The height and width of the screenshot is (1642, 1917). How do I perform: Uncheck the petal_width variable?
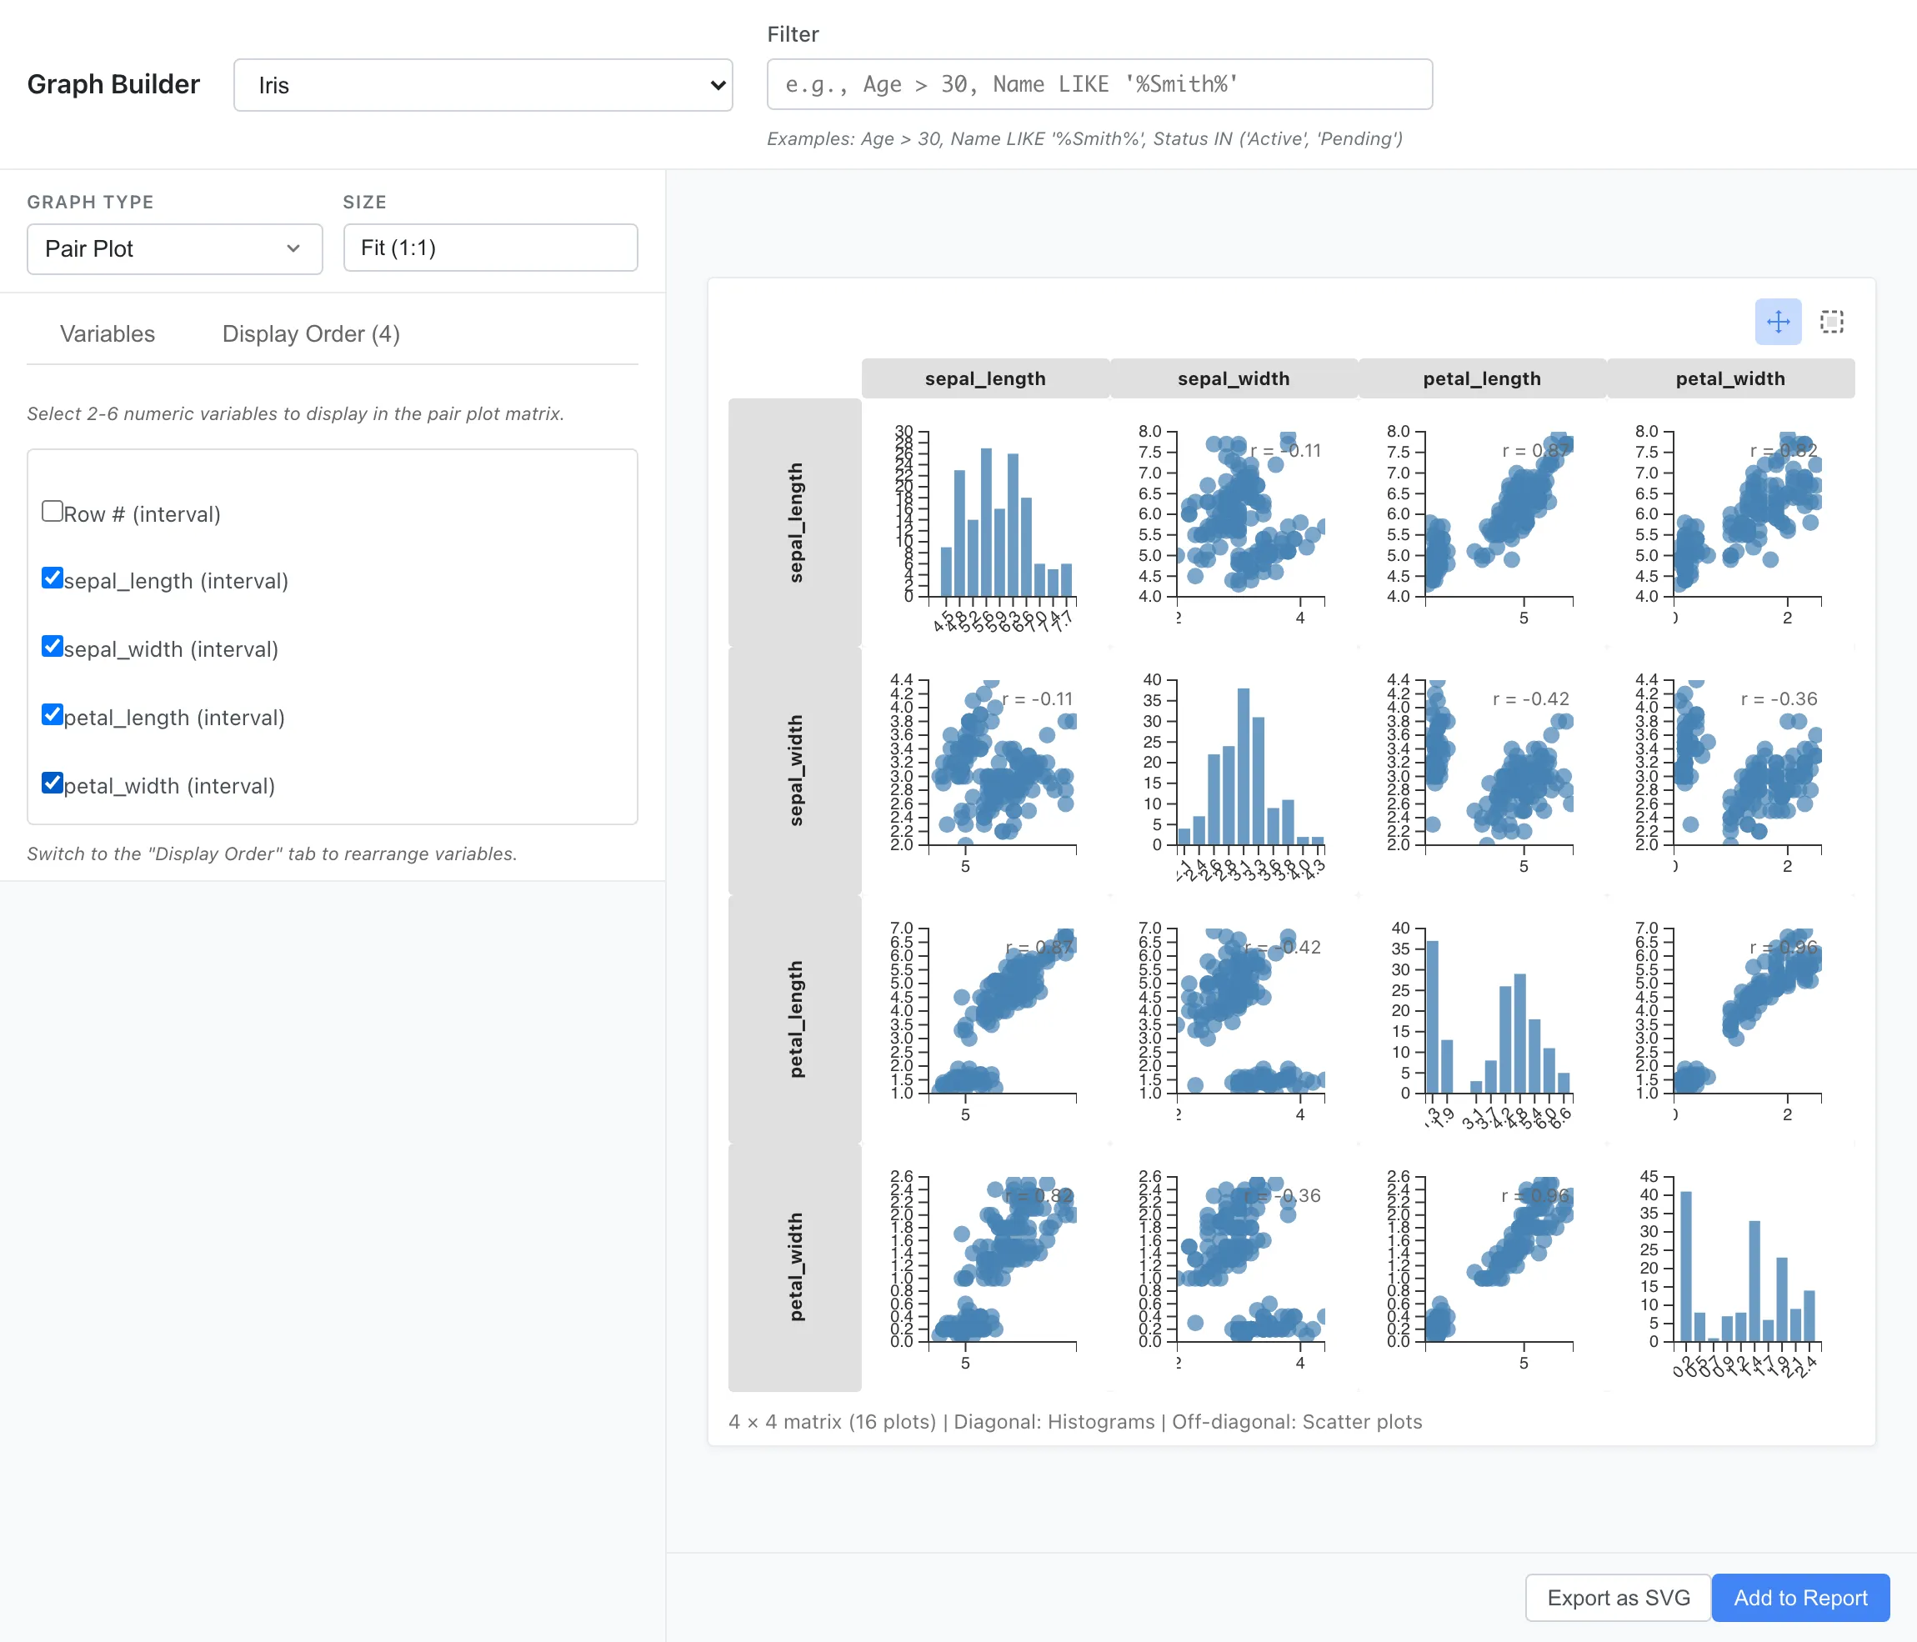coord(53,783)
